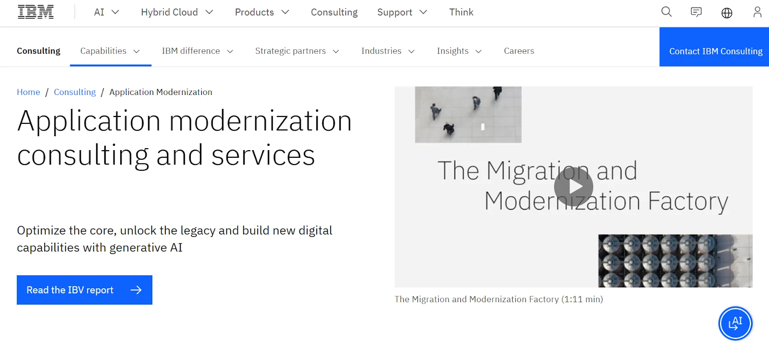Open the Industries dropdown
The image size is (769, 354).
click(x=388, y=51)
